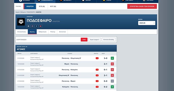This screenshot has height=91, width=174.
Task: Open the Βαθμολογία tab
Action: [x=43, y=32]
